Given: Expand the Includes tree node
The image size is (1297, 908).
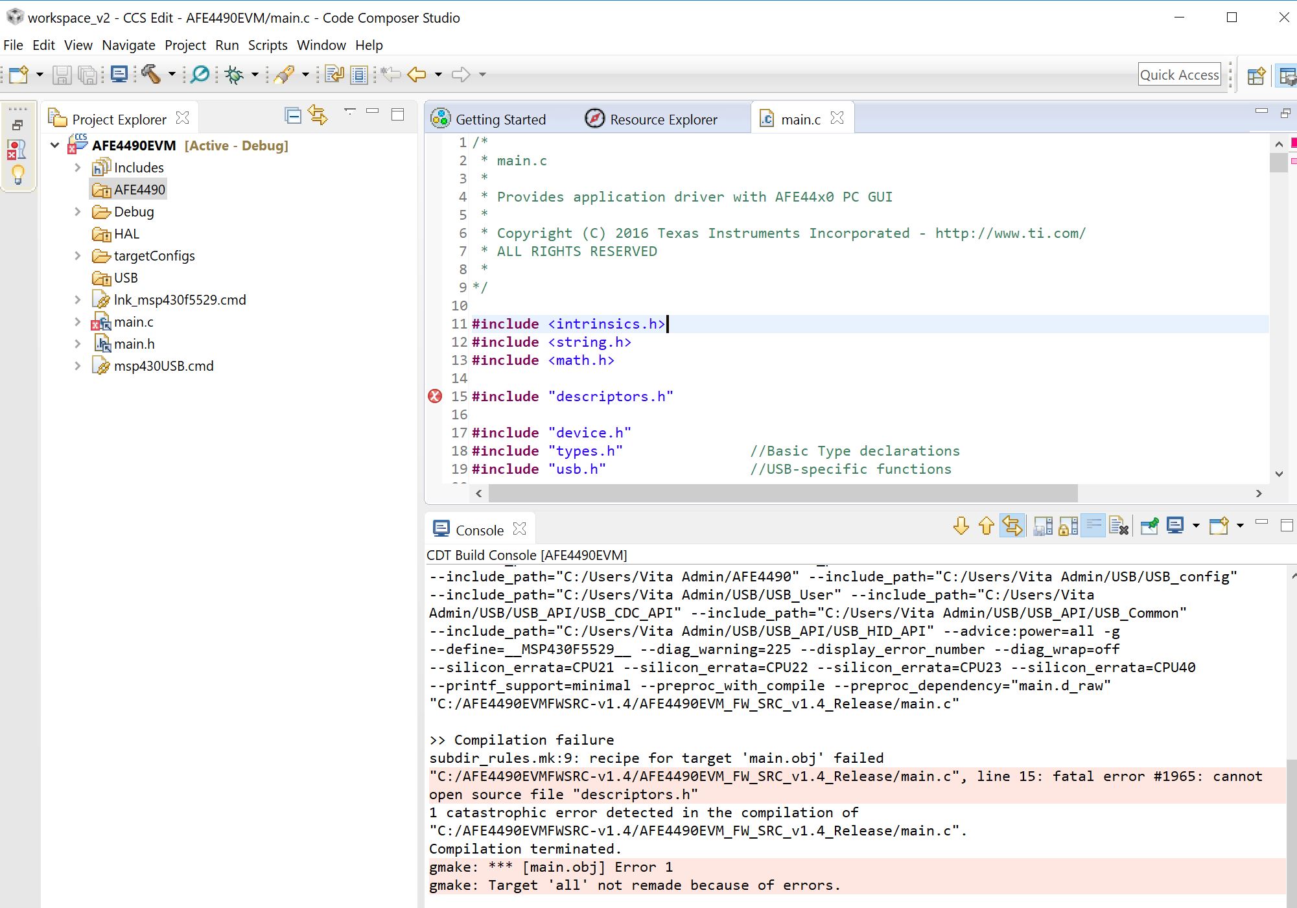Looking at the screenshot, I should [77, 168].
